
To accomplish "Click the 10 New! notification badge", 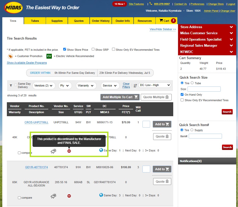I will (x=120, y=4).
